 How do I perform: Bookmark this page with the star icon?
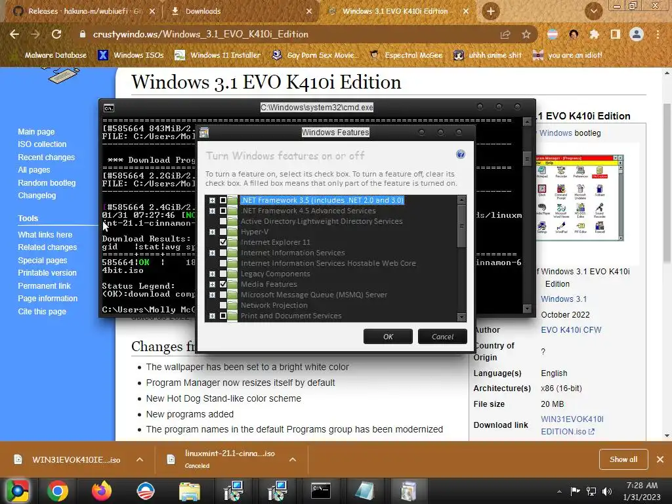pos(526,35)
